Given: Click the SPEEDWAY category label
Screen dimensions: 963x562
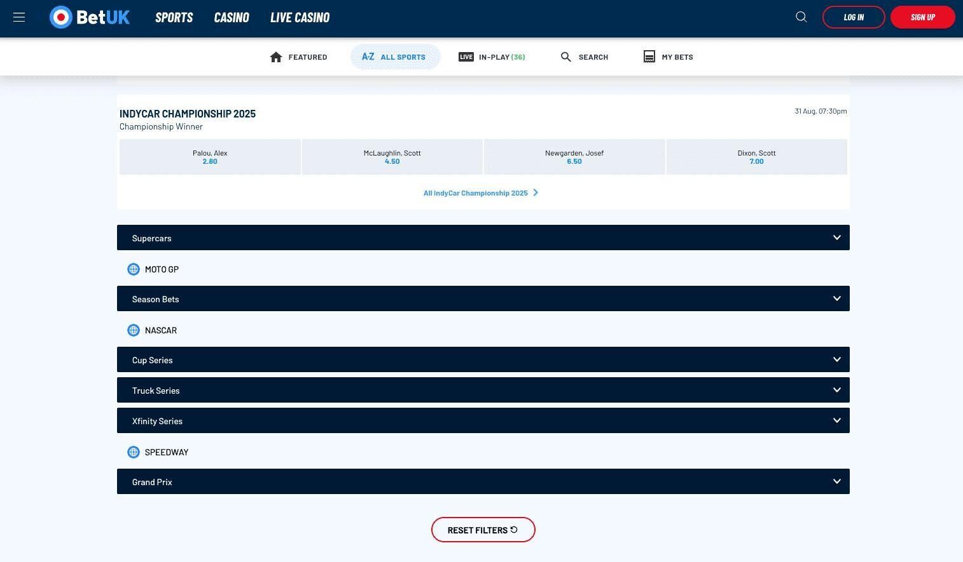Looking at the screenshot, I should (167, 452).
